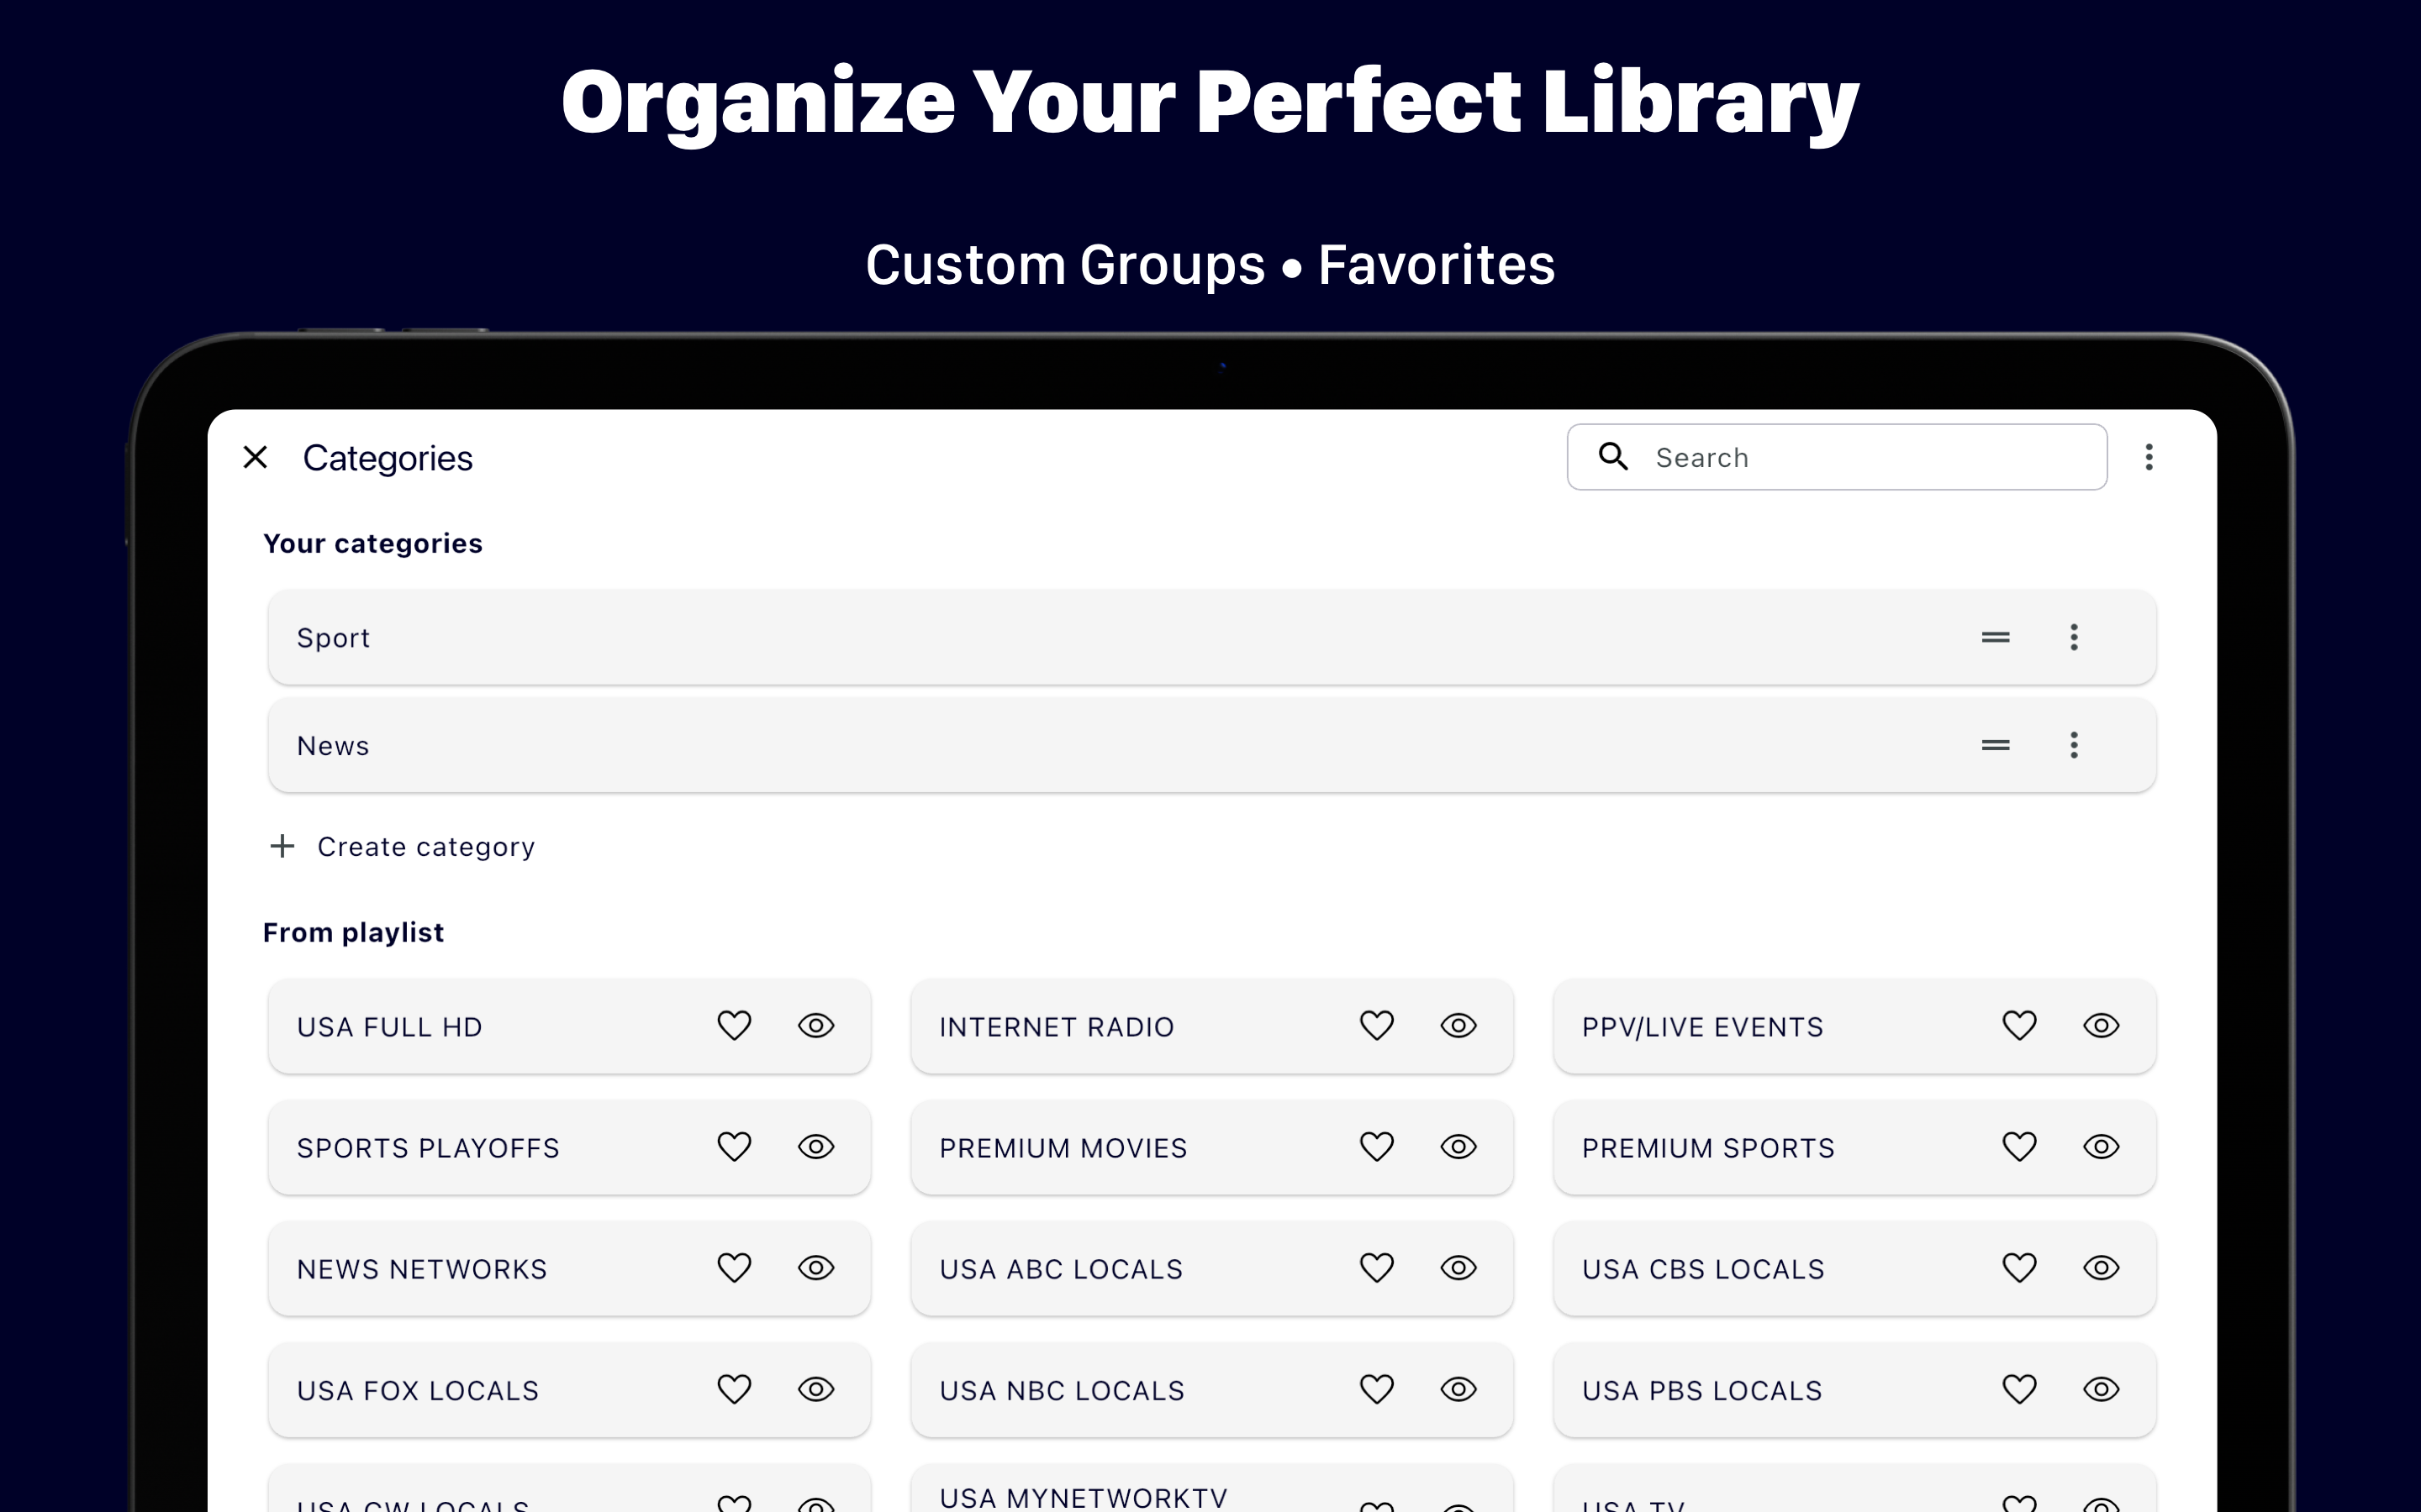Click the PREMIUM MOVIES label

pyautogui.click(x=1063, y=1148)
